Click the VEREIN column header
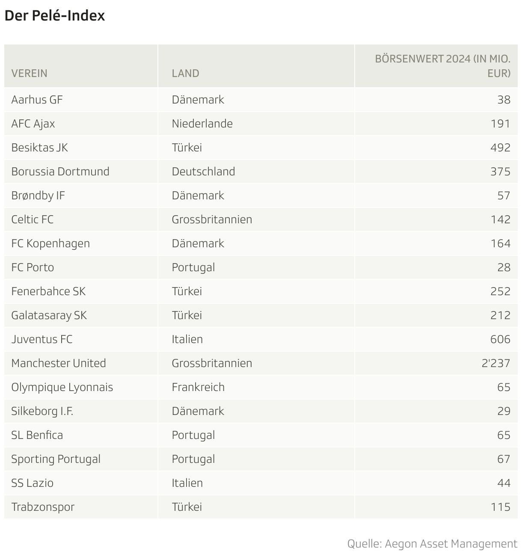The width and height of the screenshot is (522, 557). pos(30,73)
